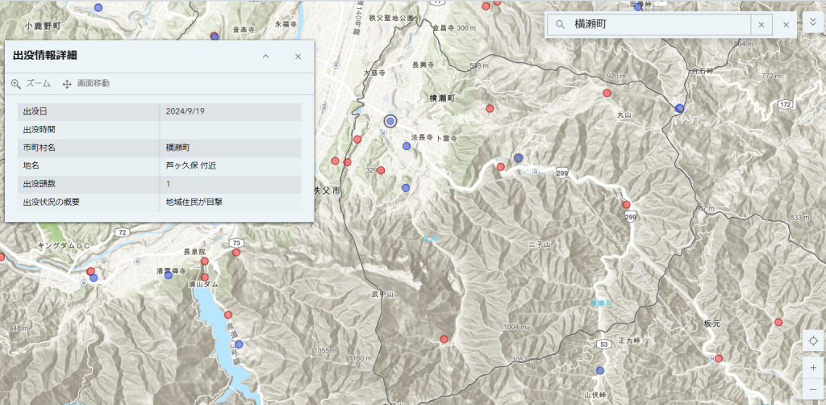Zoom out the map with minus button

pyautogui.click(x=813, y=389)
